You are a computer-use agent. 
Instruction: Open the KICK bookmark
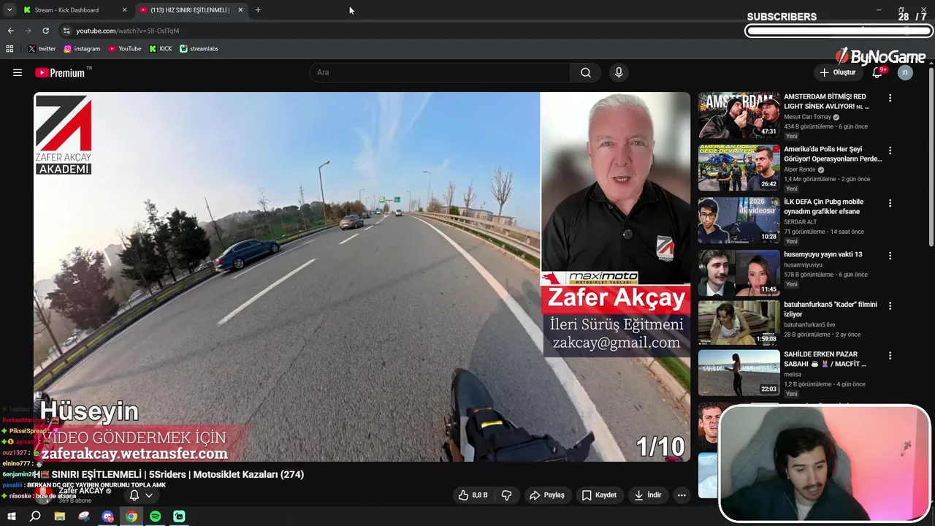pos(161,49)
